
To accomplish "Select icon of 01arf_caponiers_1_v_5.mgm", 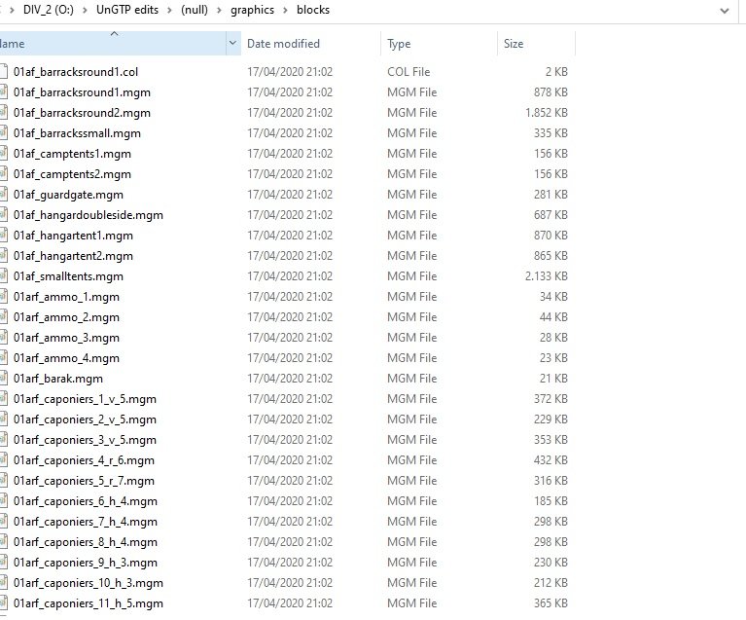I will coord(4,399).
